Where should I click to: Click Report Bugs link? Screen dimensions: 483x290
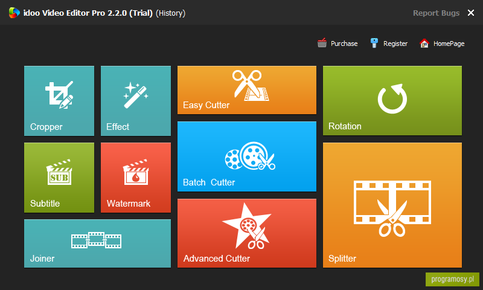pos(436,13)
